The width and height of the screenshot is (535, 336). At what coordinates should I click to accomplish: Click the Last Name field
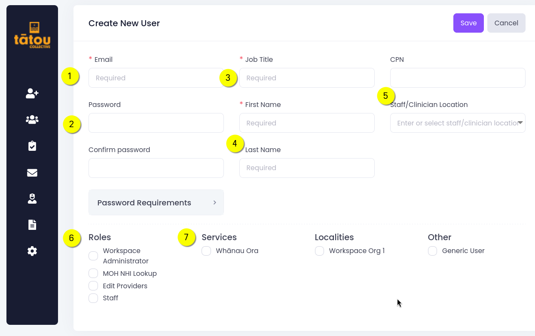point(307,168)
